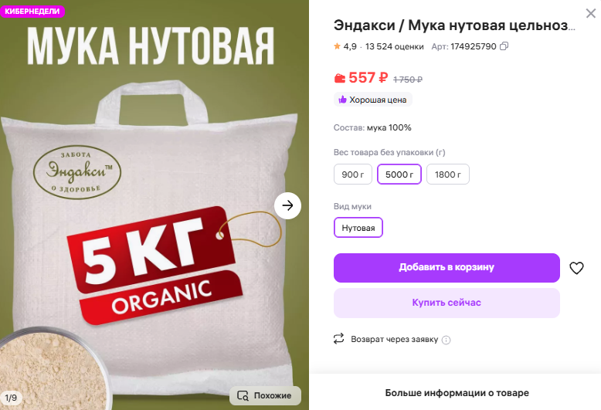This screenshot has width=601, height=410.
Task: Click the rating star icon
Action: click(338, 46)
